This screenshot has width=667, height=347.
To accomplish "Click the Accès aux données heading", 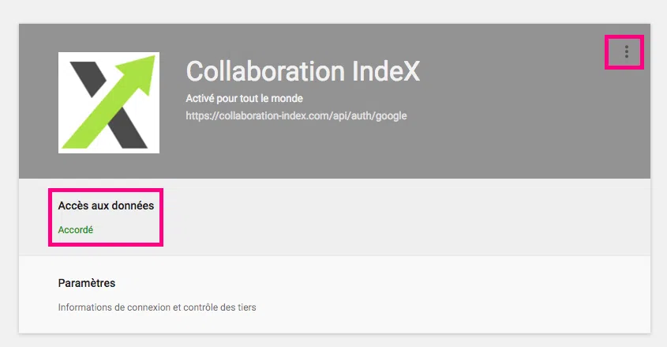I will click(x=106, y=206).
